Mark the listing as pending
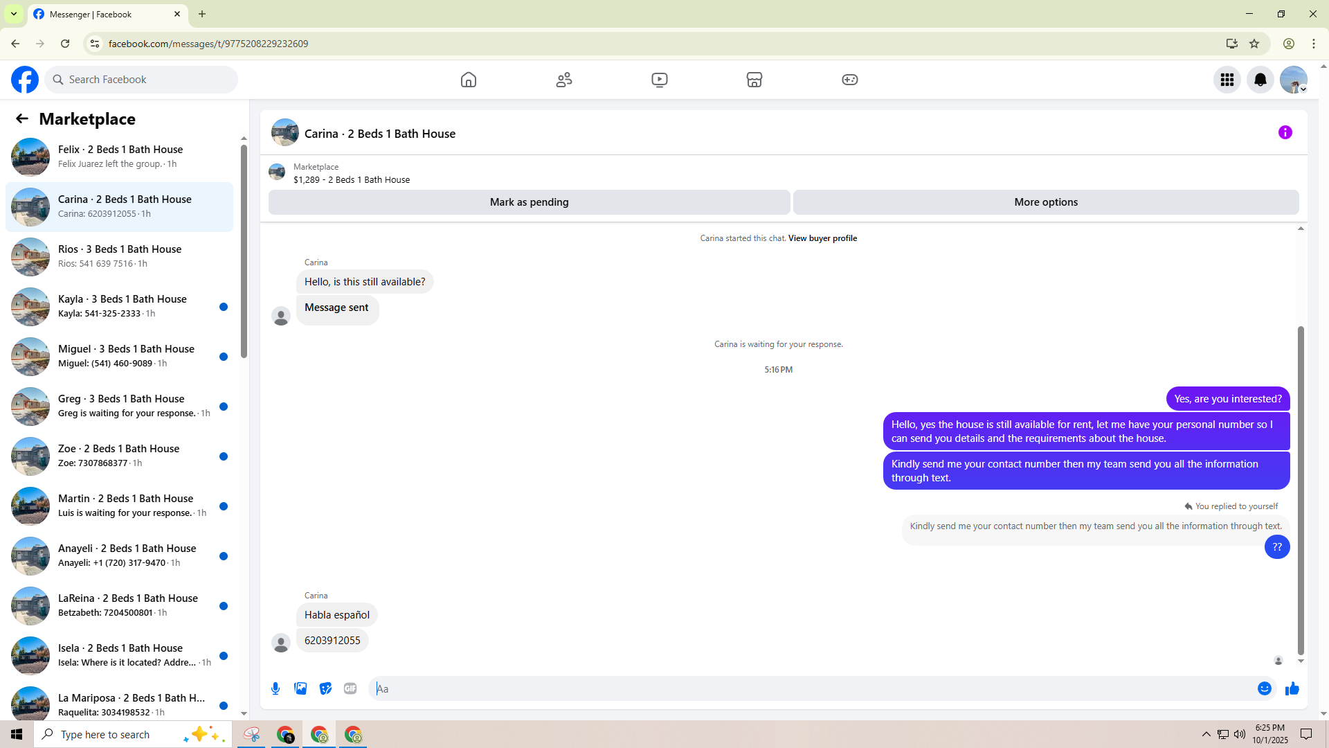The image size is (1329, 748). coord(530,202)
